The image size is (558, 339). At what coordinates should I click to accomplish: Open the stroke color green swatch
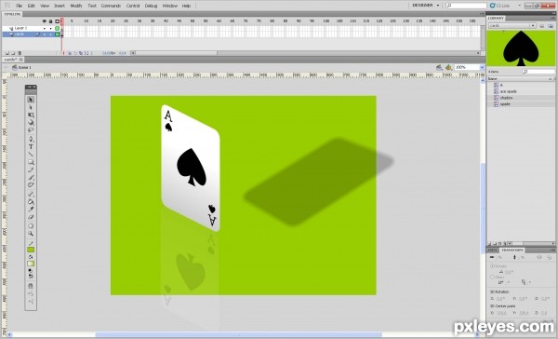tap(31, 250)
